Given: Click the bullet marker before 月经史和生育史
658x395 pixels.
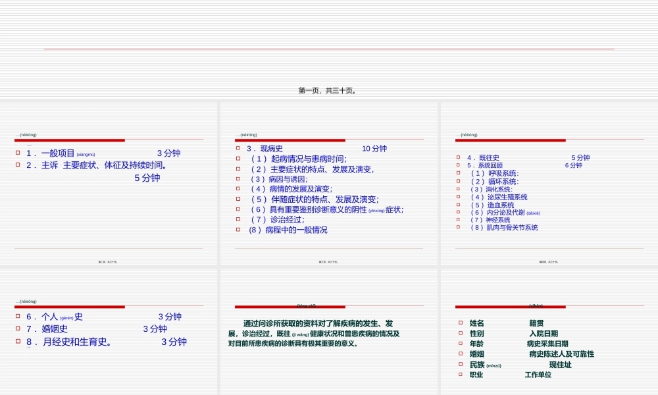Looking at the screenshot, I should tap(18, 341).
